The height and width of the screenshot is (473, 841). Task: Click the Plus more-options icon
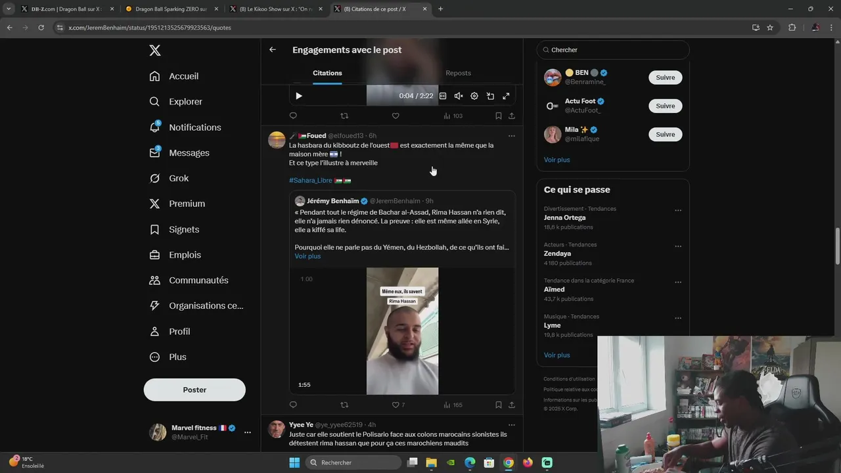pyautogui.click(x=154, y=357)
